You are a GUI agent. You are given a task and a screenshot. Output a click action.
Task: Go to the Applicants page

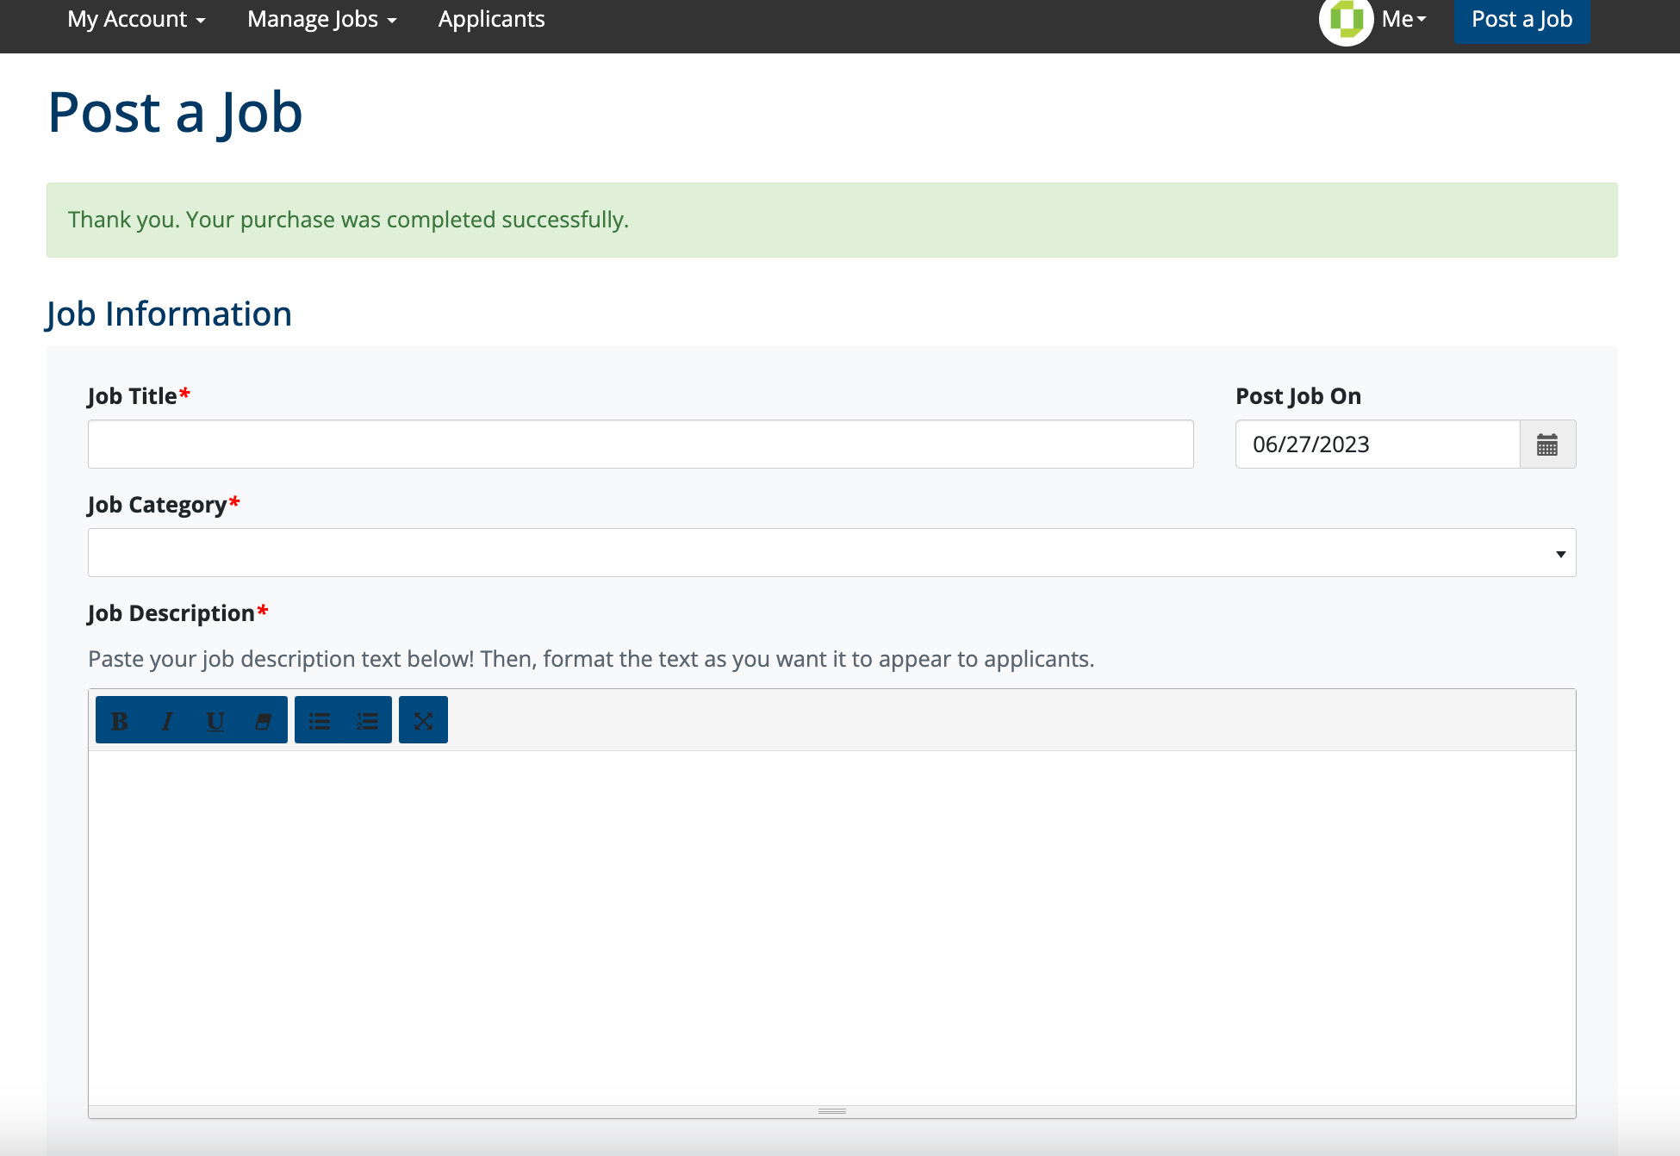click(491, 19)
